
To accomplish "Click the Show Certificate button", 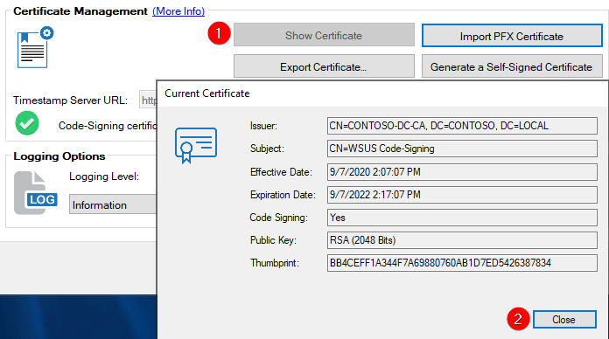I will coord(324,35).
